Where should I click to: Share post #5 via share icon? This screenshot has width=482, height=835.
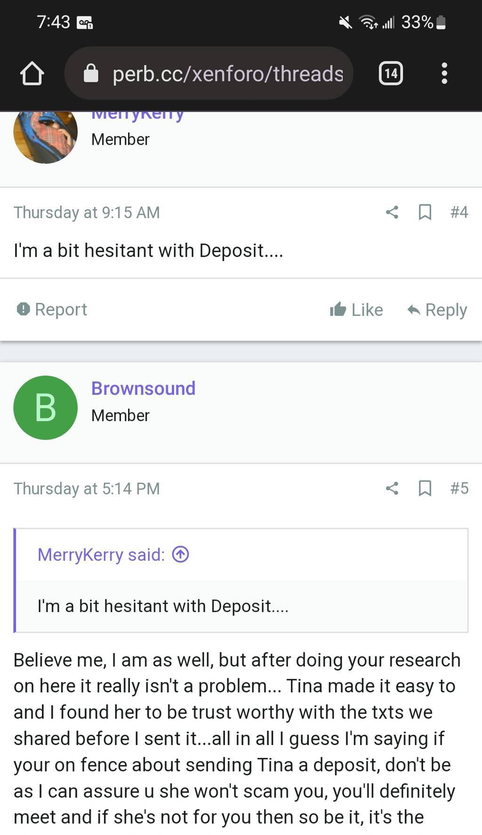392,488
